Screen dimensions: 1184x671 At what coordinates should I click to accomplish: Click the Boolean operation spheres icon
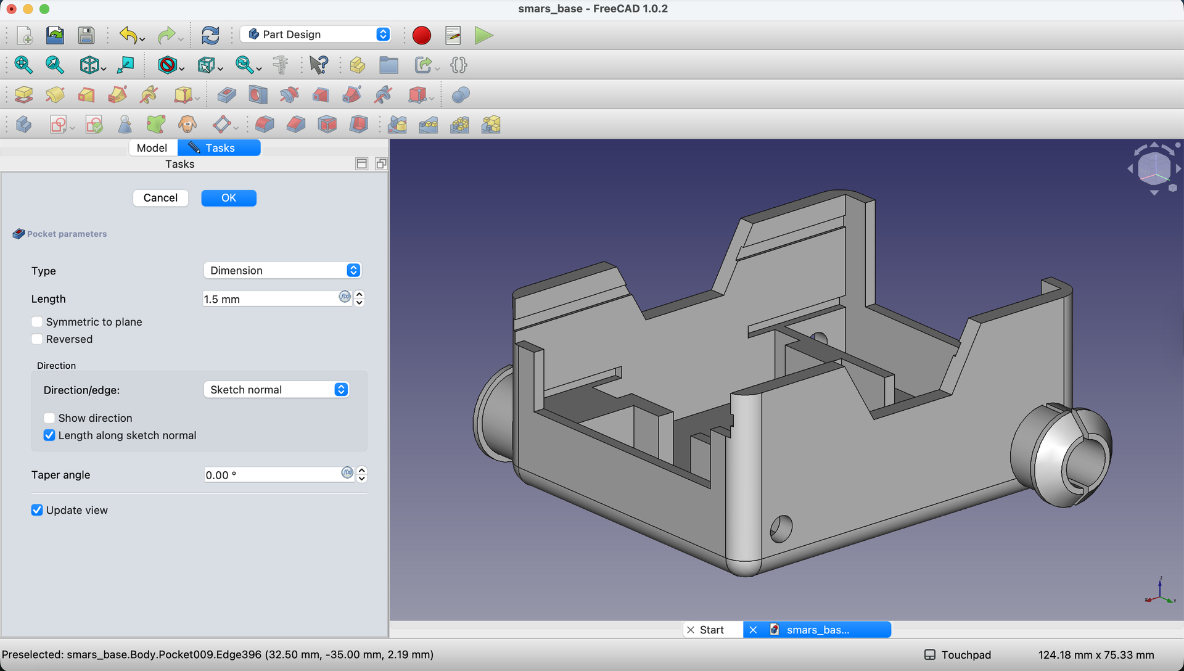461,94
